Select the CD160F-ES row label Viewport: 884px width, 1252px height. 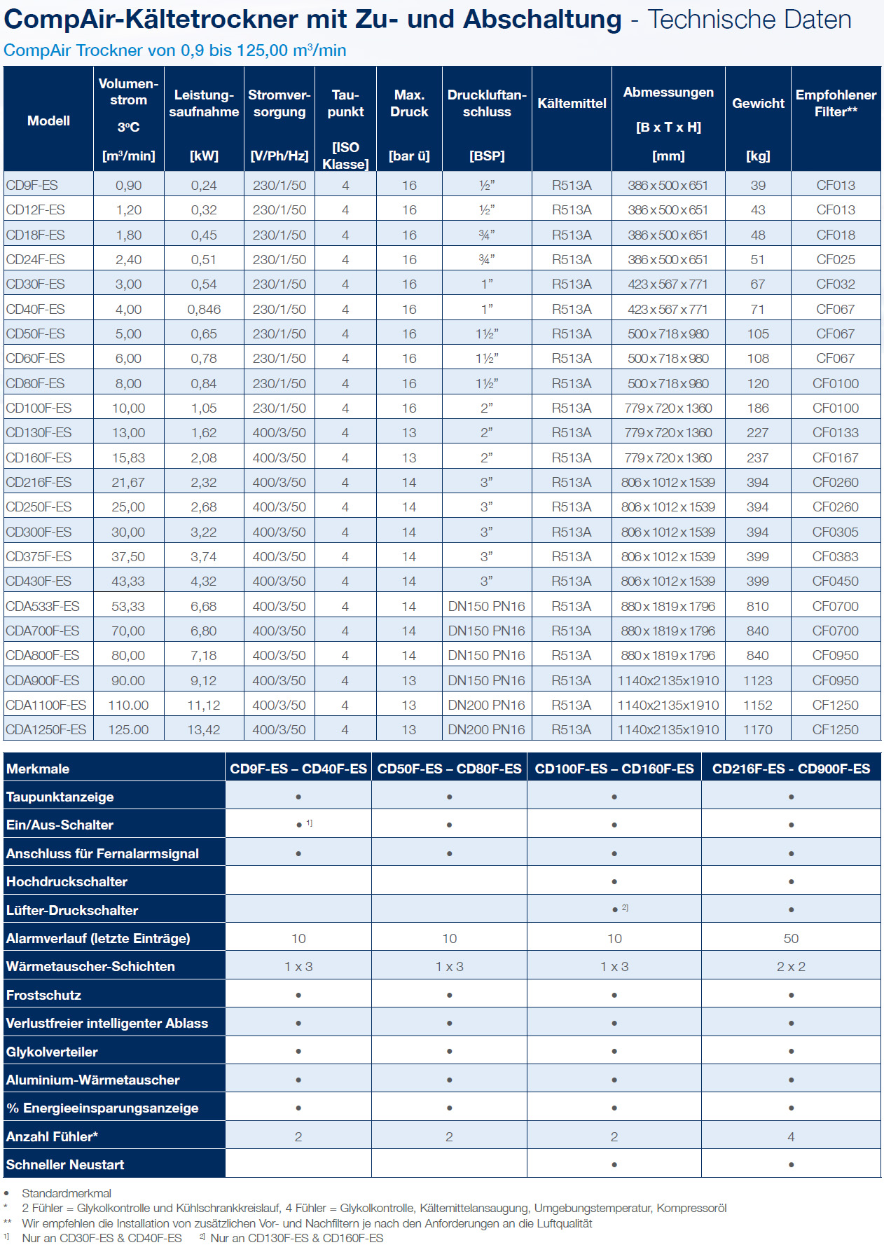point(39,458)
